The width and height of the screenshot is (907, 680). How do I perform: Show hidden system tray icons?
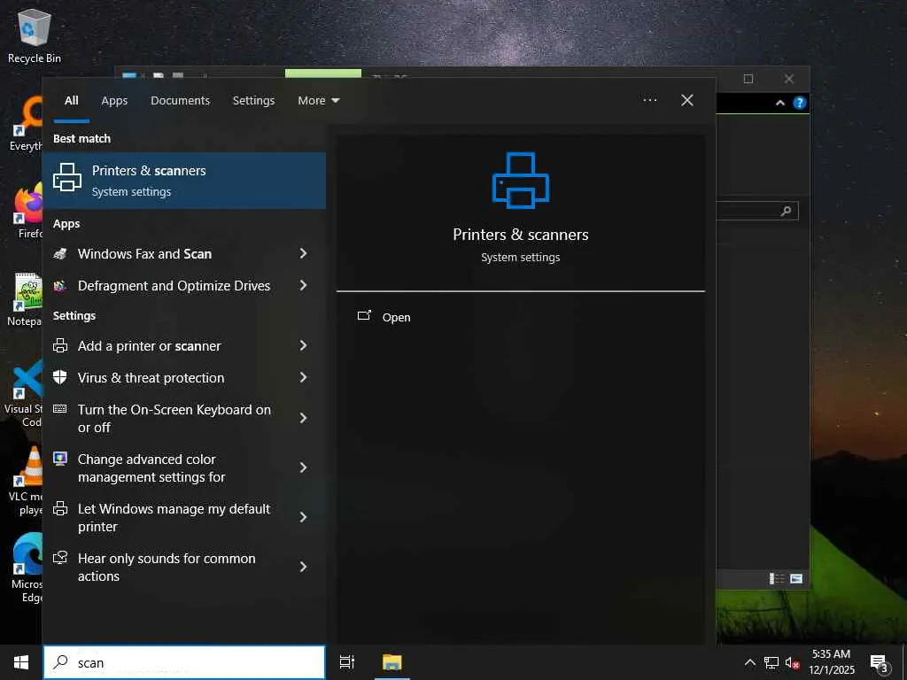[749, 662]
